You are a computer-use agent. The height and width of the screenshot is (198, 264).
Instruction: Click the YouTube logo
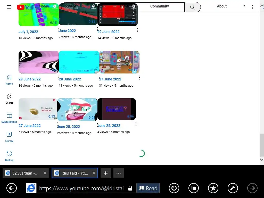pyautogui.click(x=28, y=7)
